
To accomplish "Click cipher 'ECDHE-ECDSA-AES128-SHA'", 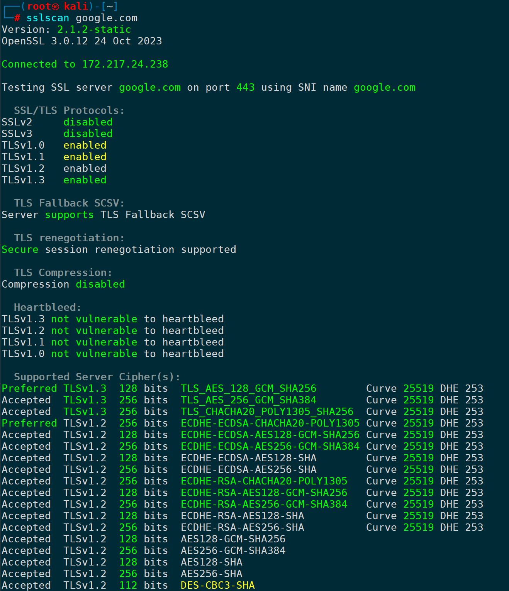I will click(x=249, y=458).
